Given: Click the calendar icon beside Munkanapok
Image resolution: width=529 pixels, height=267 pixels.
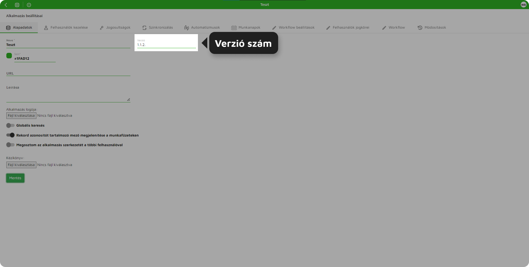Looking at the screenshot, I should 234,28.
